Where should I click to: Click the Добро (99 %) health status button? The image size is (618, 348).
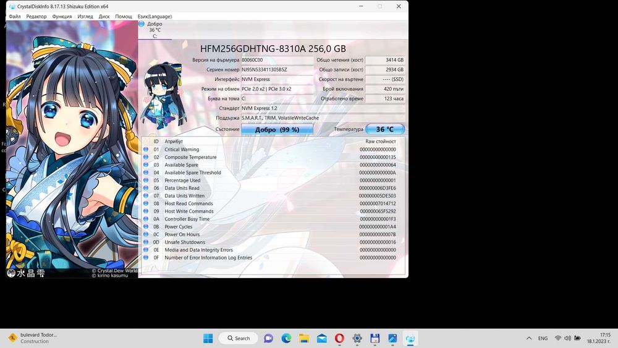coord(277,129)
